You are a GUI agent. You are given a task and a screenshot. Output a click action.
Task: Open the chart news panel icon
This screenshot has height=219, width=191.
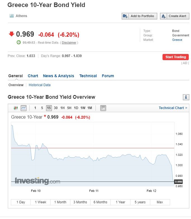(103, 108)
